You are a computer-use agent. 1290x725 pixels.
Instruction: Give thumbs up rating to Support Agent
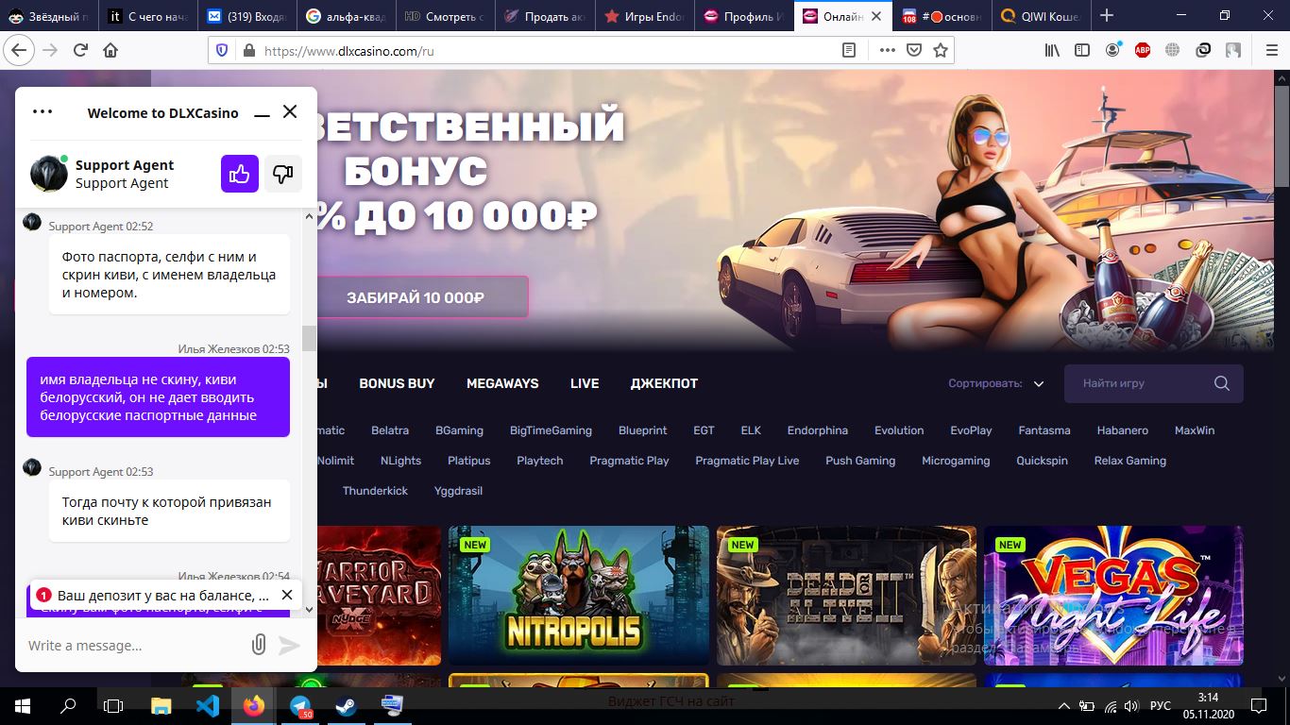point(240,174)
